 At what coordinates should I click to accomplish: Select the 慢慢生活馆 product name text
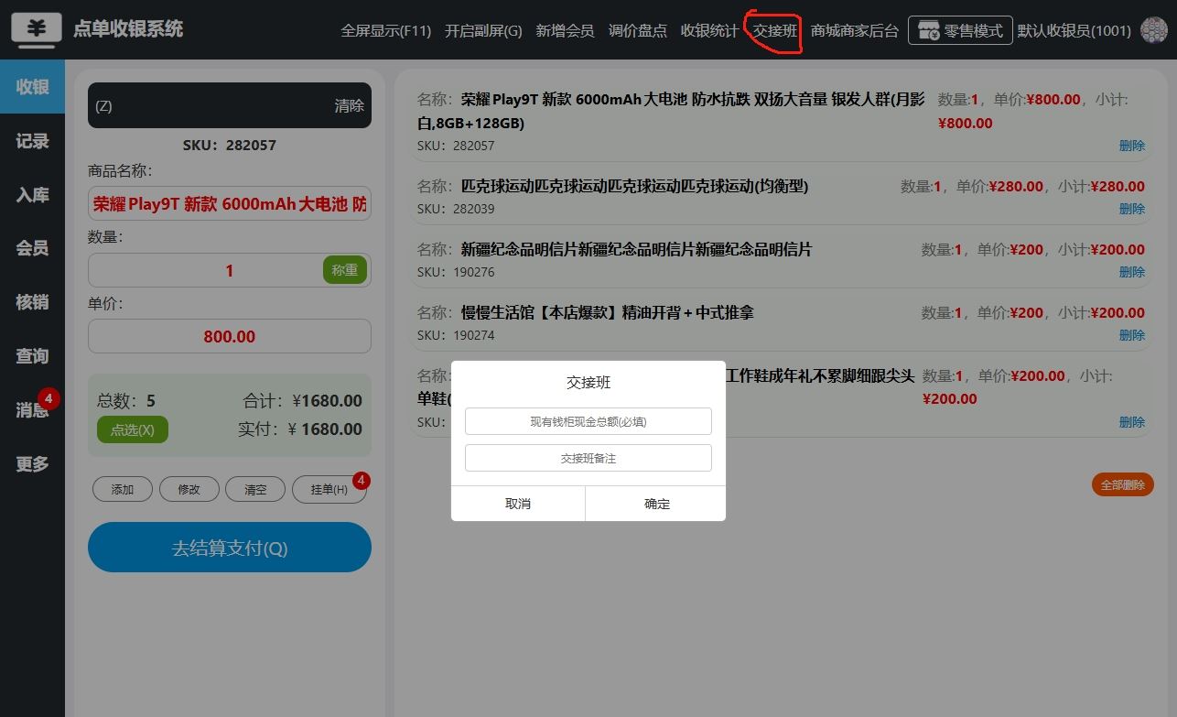[608, 312]
